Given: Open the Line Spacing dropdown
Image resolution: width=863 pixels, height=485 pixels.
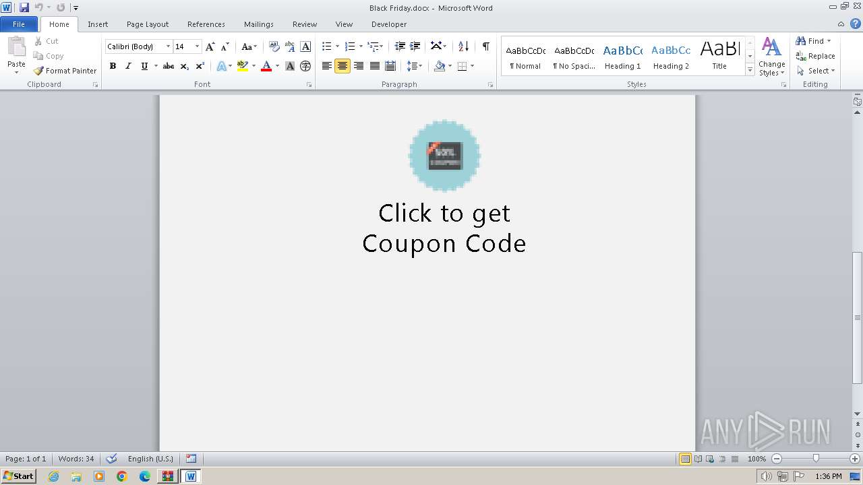Looking at the screenshot, I should (414, 66).
